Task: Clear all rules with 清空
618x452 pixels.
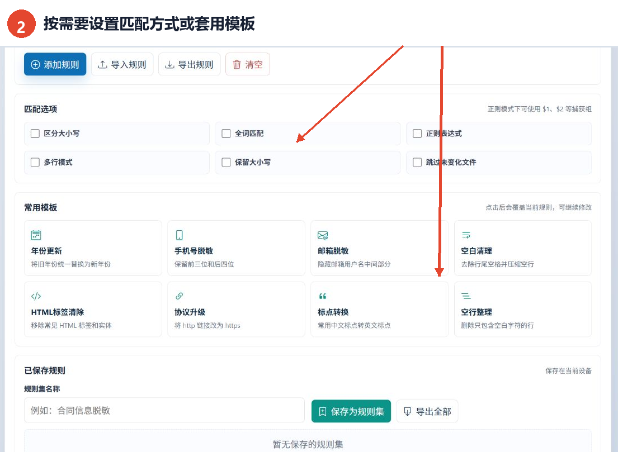Action: tap(248, 64)
